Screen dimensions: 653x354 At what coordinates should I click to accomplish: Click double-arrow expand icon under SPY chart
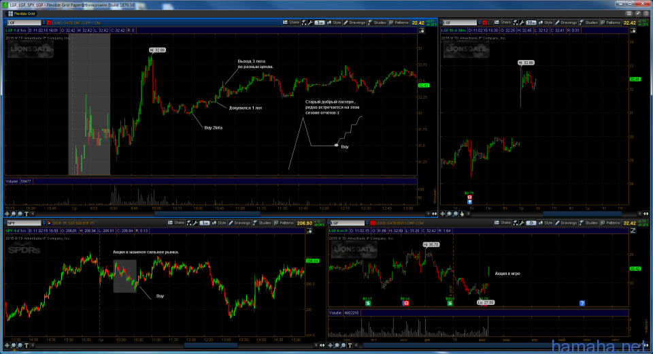coord(322,345)
